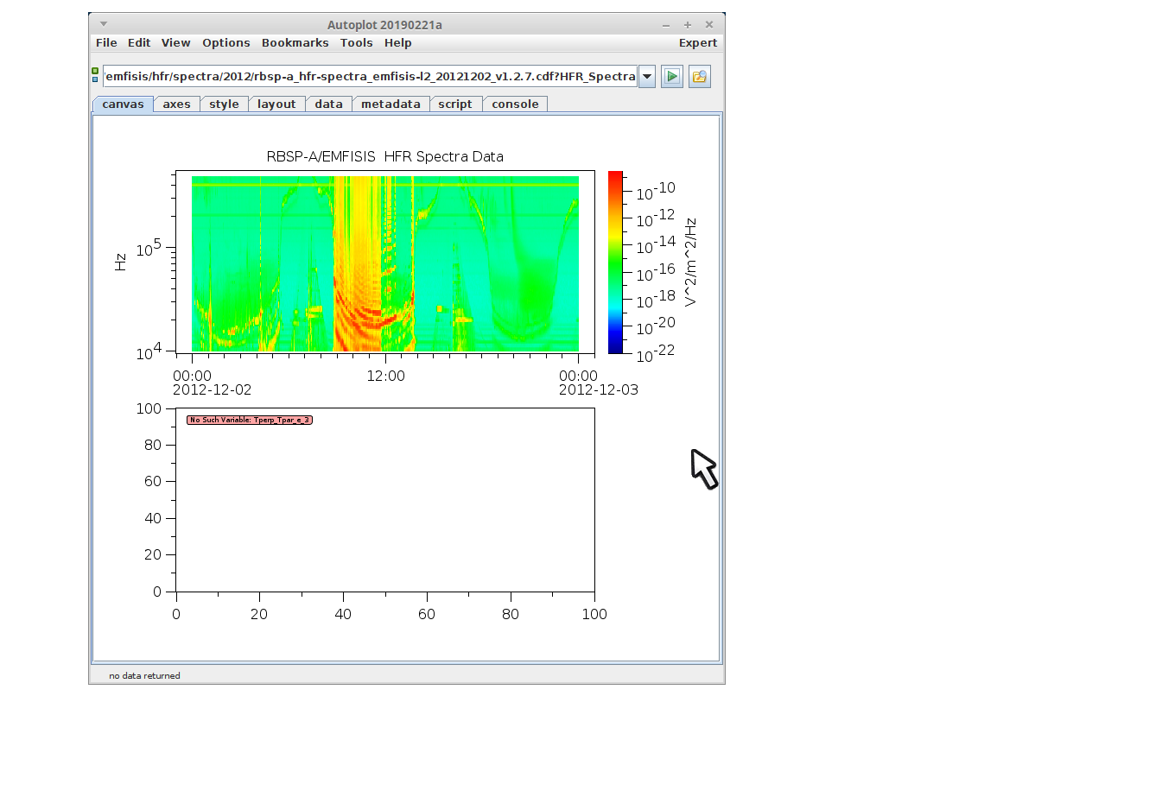Click the data source selector icon left of URI
The width and height of the screenshot is (1162, 791).
click(x=95, y=76)
